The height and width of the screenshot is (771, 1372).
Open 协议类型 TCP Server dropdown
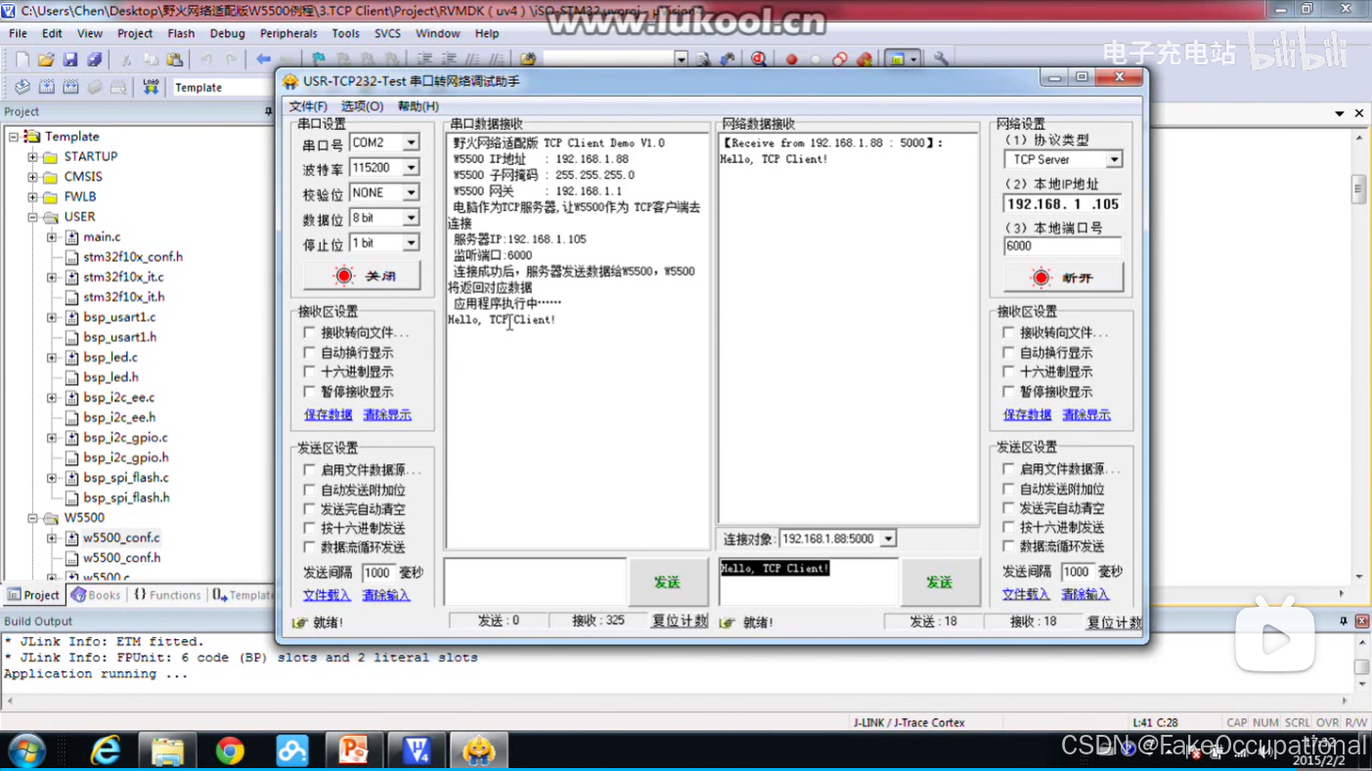(1114, 159)
